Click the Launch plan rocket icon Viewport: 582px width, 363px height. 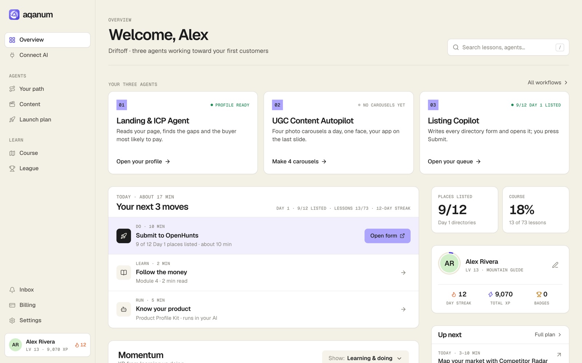point(12,119)
